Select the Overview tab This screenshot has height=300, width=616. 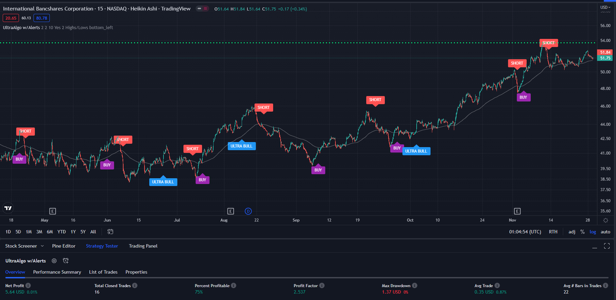[15, 272]
